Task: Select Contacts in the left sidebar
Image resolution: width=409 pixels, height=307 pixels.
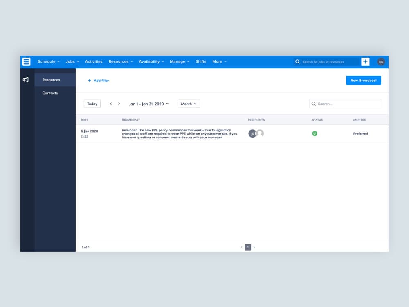Action: tap(55, 93)
